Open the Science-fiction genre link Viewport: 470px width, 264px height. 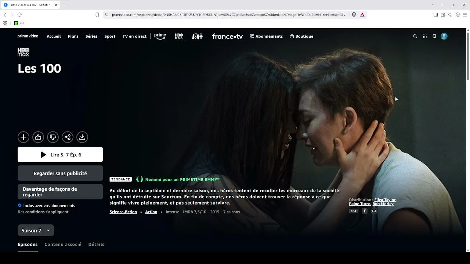(x=123, y=212)
